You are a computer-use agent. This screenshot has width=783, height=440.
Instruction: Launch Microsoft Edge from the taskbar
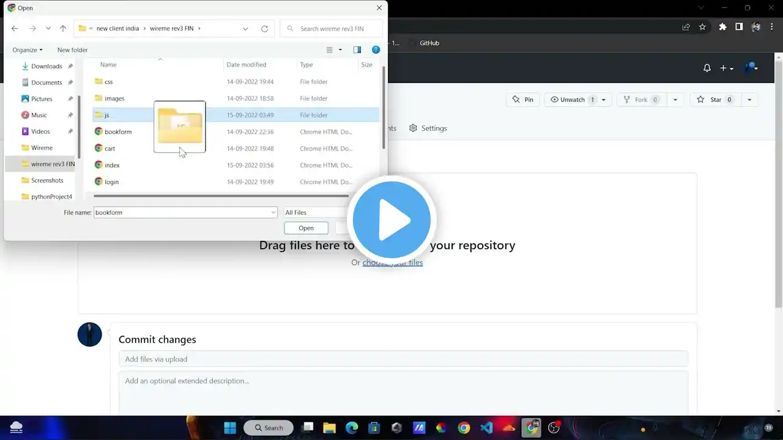[x=352, y=428]
